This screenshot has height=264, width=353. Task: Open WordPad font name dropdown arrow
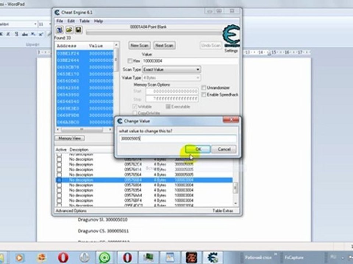(x=35, y=24)
